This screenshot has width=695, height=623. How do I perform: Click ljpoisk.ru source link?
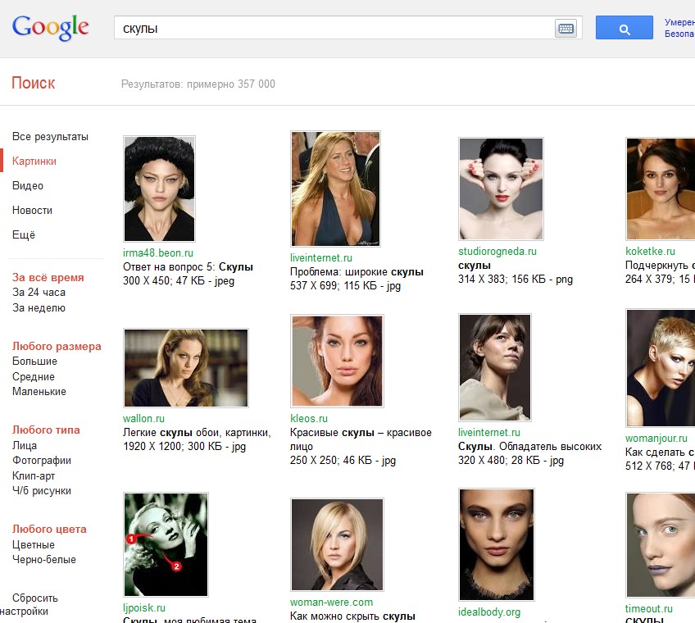pos(144,608)
